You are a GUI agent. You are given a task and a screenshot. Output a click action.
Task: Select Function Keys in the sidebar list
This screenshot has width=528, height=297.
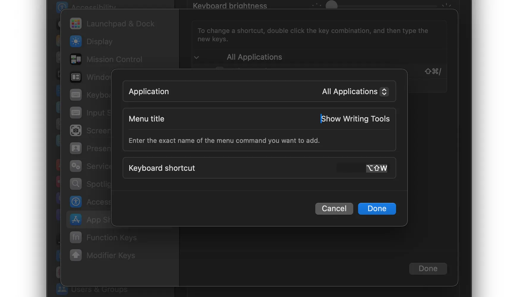pyautogui.click(x=111, y=238)
